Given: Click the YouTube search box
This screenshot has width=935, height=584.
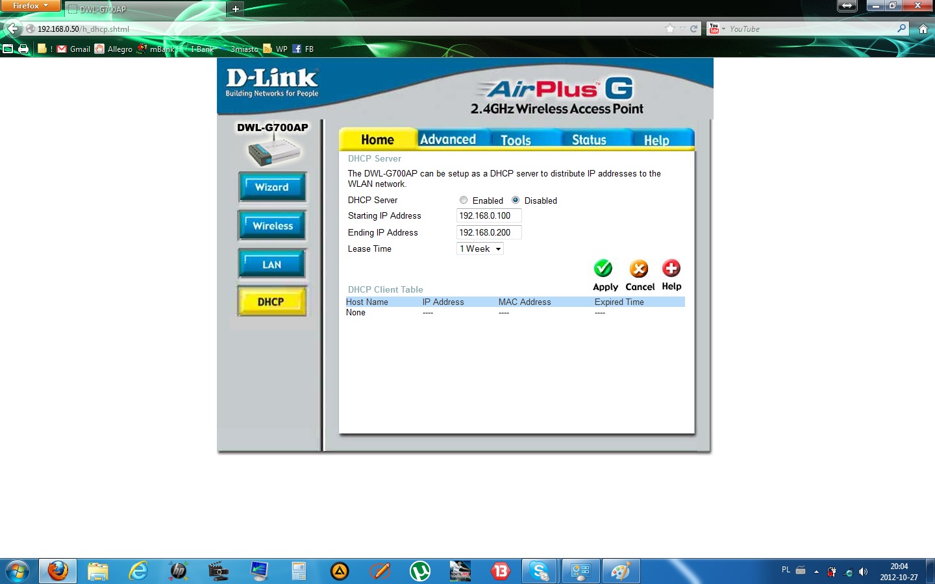Looking at the screenshot, I should pyautogui.click(x=812, y=29).
